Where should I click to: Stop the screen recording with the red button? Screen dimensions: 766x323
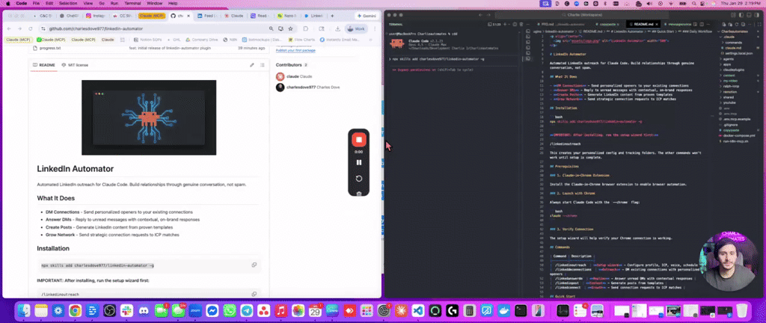click(358, 140)
